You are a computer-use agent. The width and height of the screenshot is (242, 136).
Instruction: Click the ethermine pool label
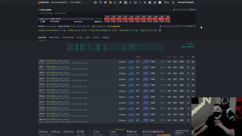pyautogui.click(x=78, y=22)
